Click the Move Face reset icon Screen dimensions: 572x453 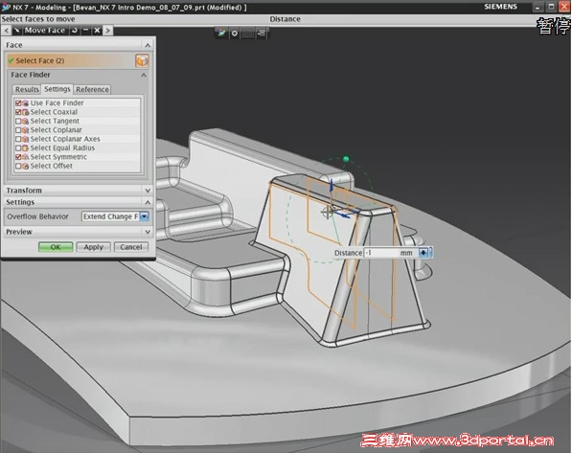tap(75, 31)
